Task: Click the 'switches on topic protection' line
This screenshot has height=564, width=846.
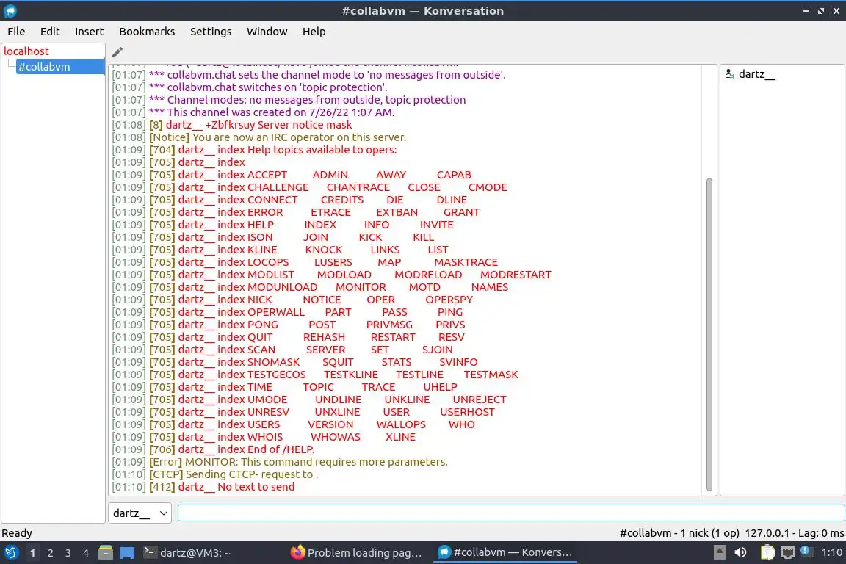Action: 249,87
